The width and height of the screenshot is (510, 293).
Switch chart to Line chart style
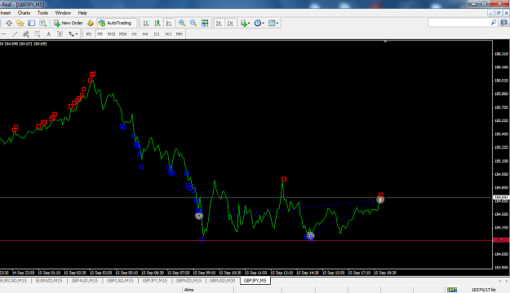(169, 23)
